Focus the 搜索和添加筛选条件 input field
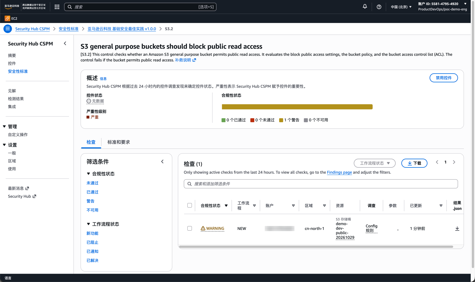Image resolution: width=475 pixels, height=282 pixels. click(x=321, y=184)
